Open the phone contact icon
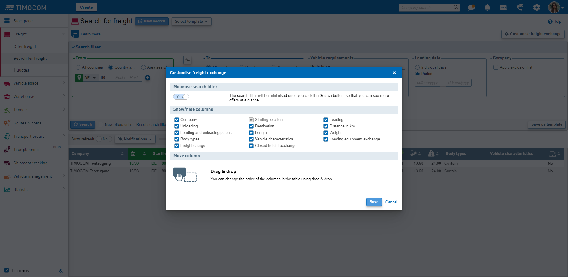568x277 pixels. click(x=520, y=7)
